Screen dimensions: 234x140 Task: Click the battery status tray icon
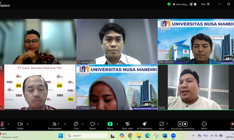[221, 136]
